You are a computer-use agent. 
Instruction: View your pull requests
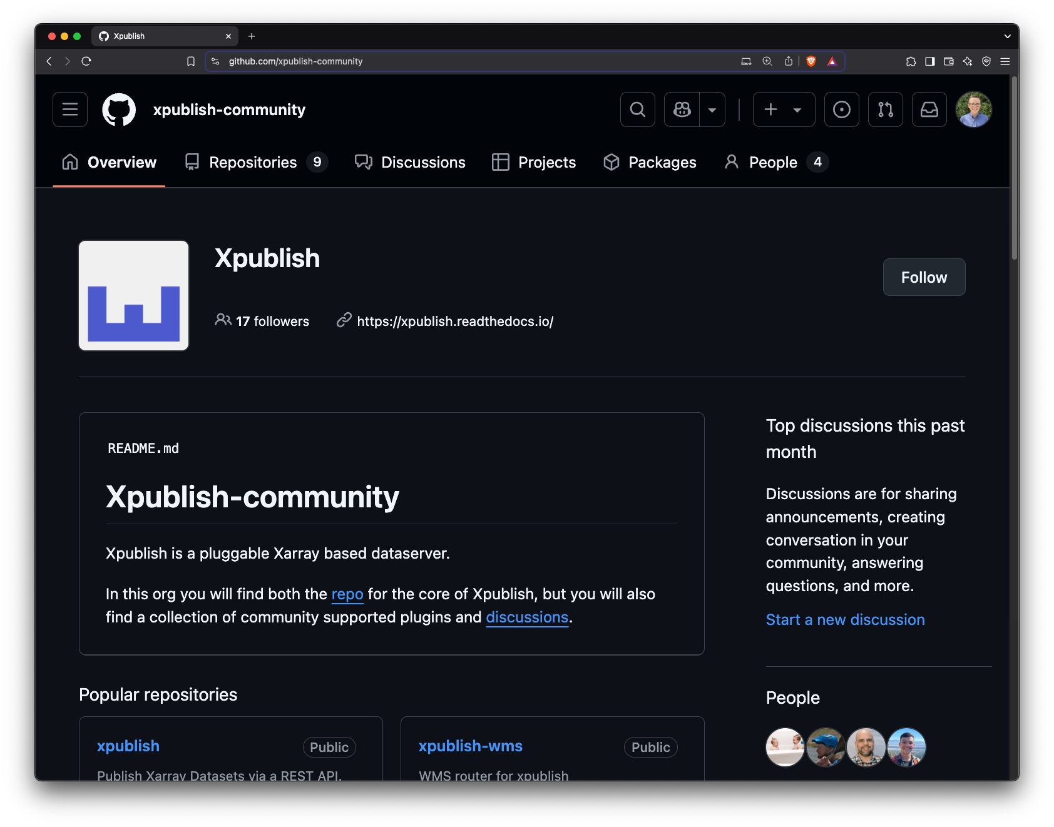pos(885,109)
